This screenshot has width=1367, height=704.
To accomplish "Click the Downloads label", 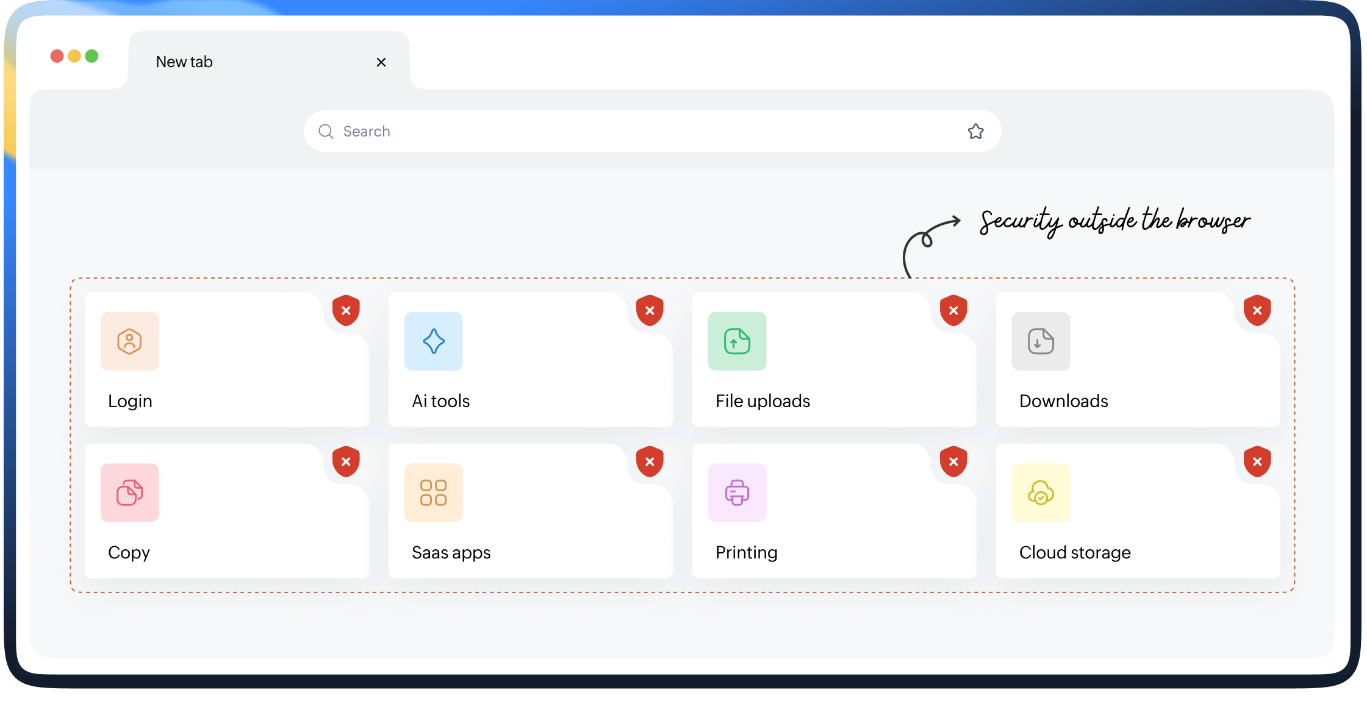I will (x=1063, y=401).
